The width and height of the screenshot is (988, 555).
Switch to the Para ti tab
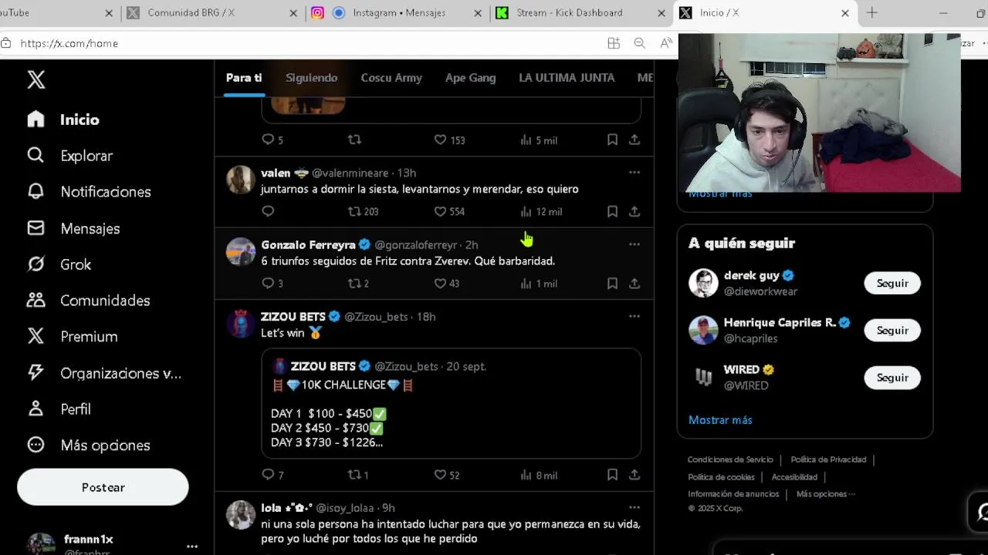244,78
